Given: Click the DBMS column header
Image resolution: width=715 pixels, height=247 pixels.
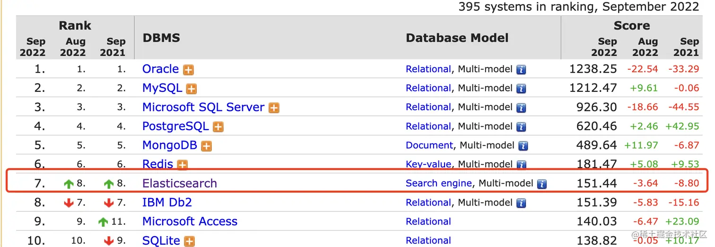Looking at the screenshot, I should pos(161,38).
